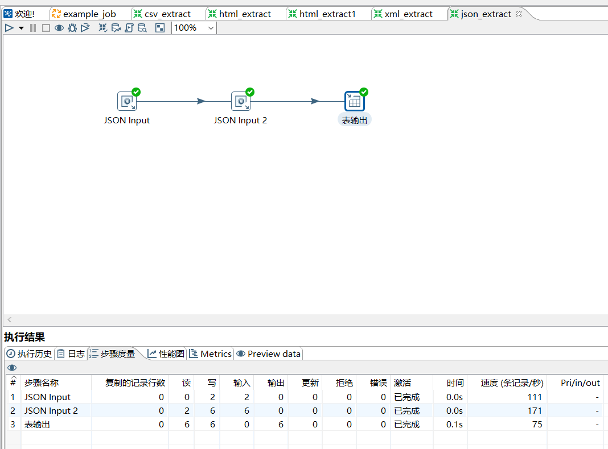Toggle the execution results pane icon
Image resolution: width=608 pixels, height=449 pixels.
point(160,28)
